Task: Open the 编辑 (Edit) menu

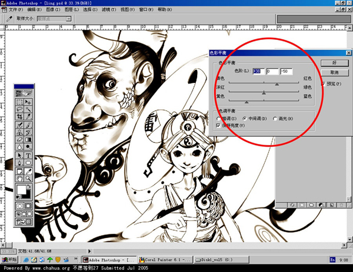Action: (35, 9)
